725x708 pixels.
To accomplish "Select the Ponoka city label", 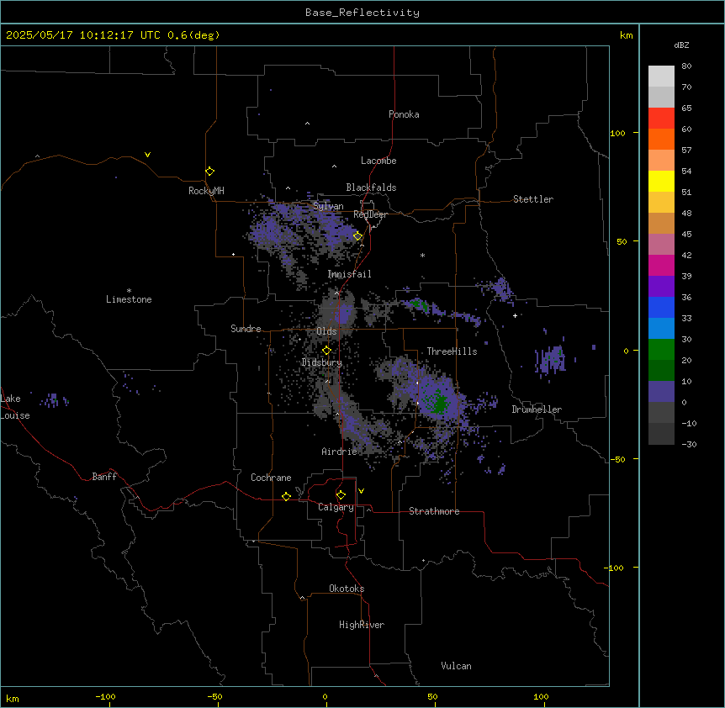I will click(x=404, y=114).
